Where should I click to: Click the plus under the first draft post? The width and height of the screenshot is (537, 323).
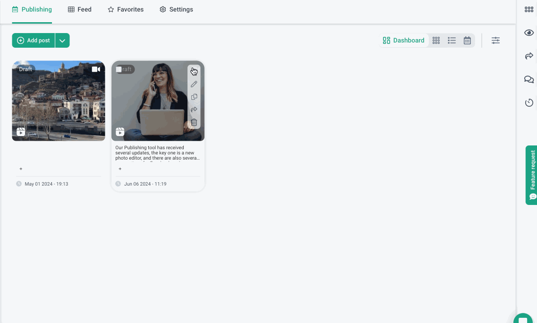pyautogui.click(x=21, y=169)
